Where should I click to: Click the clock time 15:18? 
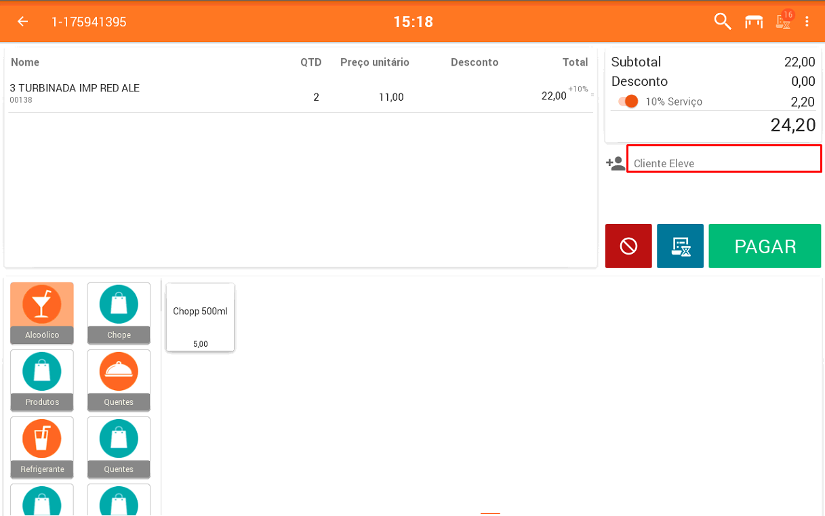point(413,22)
